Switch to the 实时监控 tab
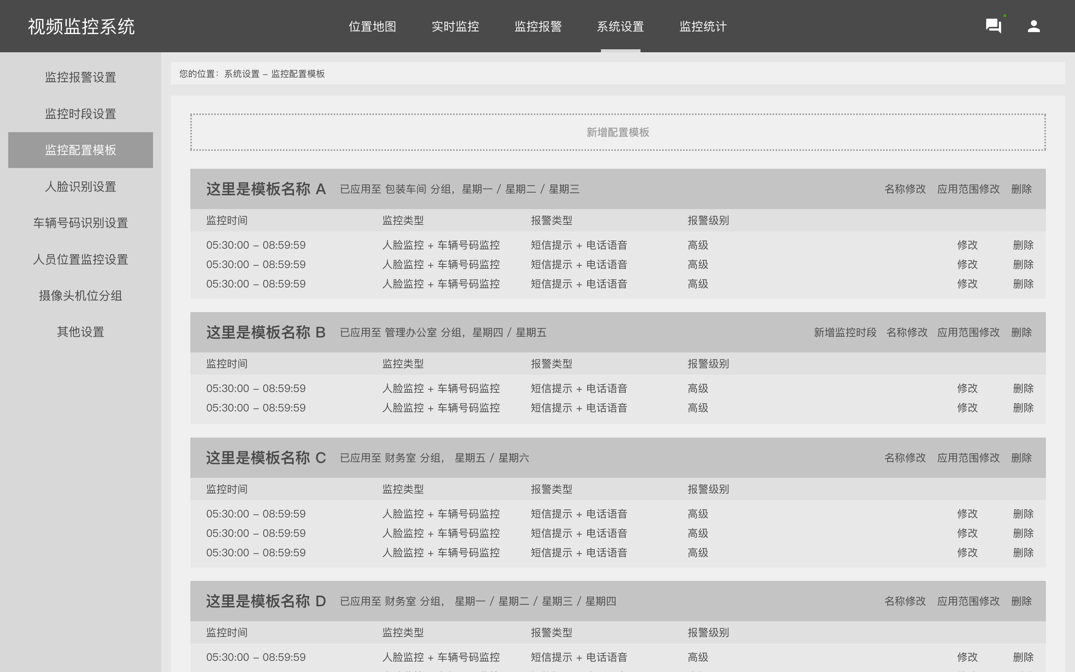 (455, 27)
